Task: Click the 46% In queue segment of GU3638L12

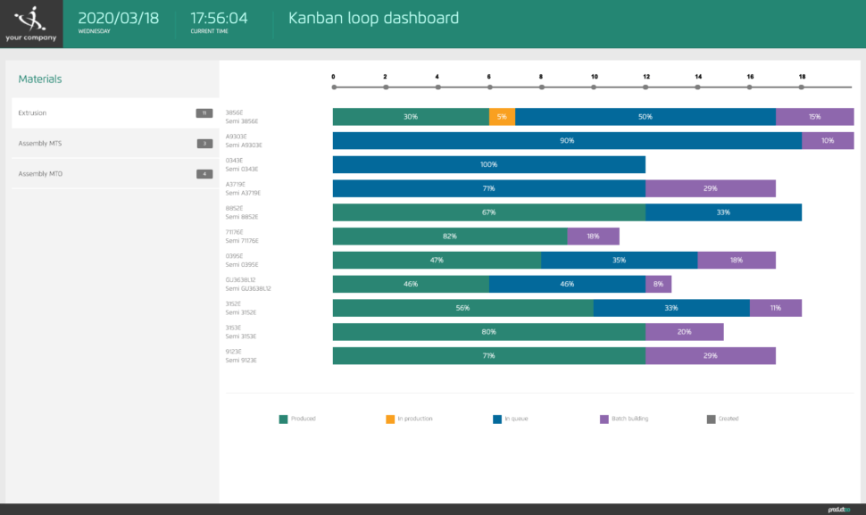Action: click(x=567, y=284)
